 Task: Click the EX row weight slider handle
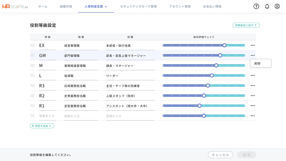pos(224,45)
